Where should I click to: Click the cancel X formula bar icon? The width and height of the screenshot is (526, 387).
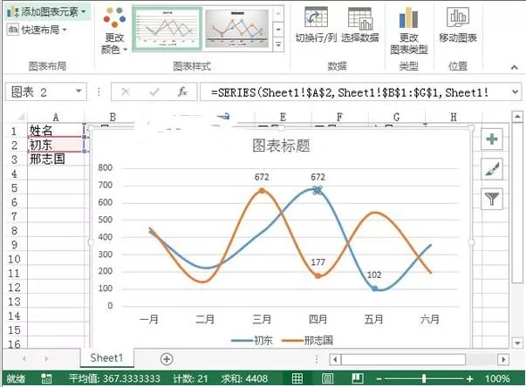tap(126, 92)
